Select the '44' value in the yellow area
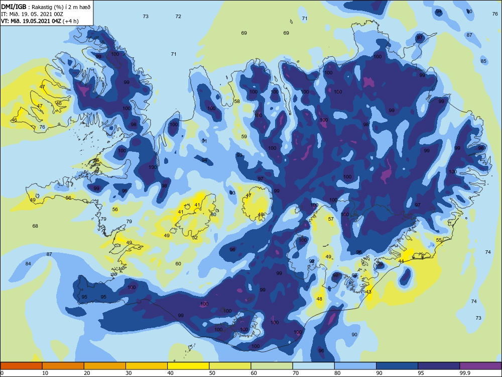502x377 pixels. [401, 261]
